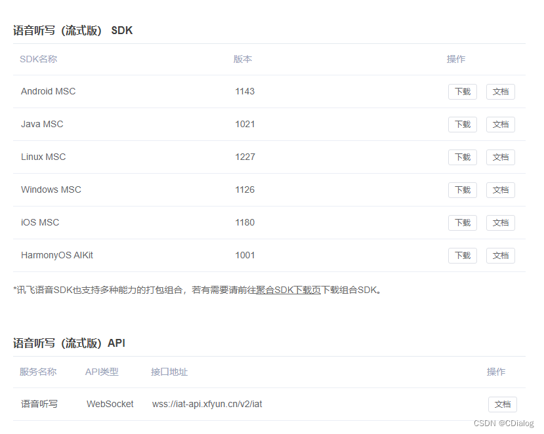The image size is (544, 434).
Task: Click the WebSocket API type cell
Action: pos(110,404)
